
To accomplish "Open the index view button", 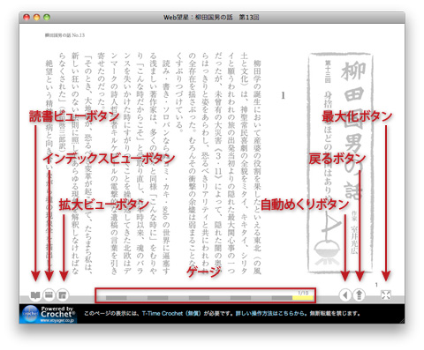I will point(49,294).
